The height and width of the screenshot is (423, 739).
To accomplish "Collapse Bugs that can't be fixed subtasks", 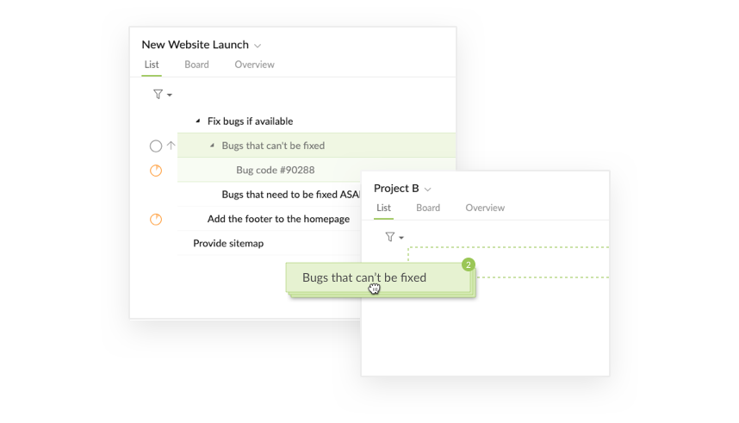I will click(212, 146).
